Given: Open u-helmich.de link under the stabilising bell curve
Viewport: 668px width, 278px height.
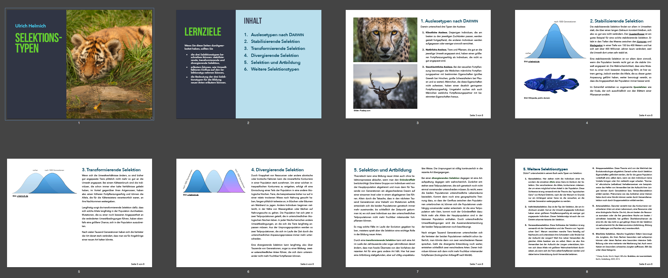Looking at the screenshot, I should [534, 62].
